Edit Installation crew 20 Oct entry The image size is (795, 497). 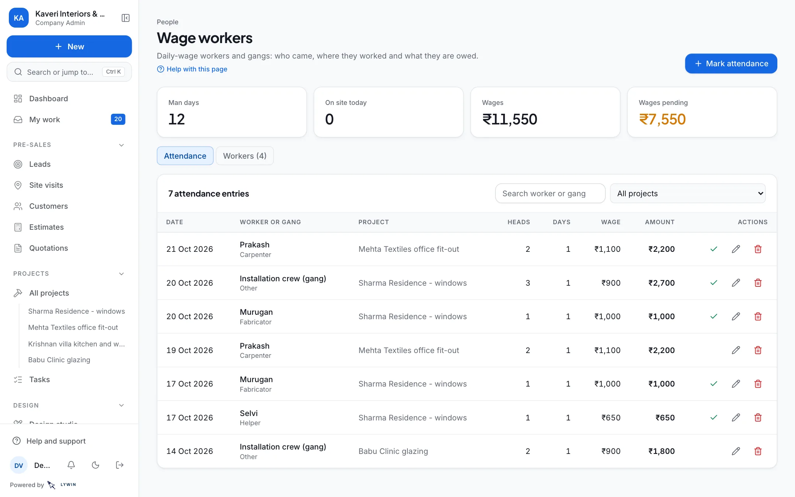736,283
